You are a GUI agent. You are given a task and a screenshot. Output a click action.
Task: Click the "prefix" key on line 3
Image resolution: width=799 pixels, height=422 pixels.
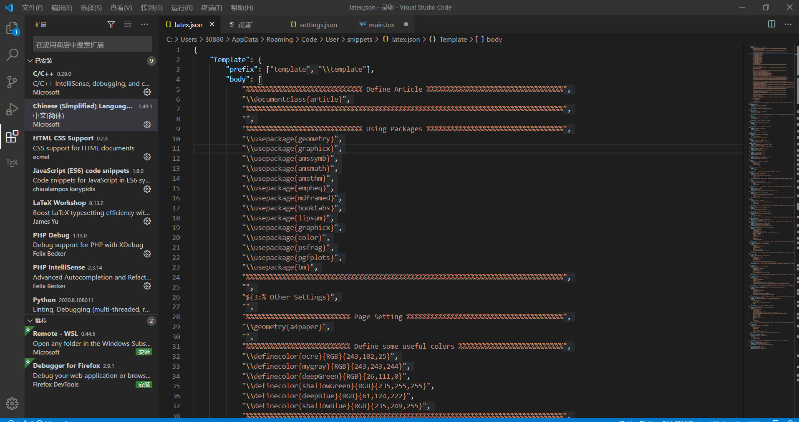point(242,69)
